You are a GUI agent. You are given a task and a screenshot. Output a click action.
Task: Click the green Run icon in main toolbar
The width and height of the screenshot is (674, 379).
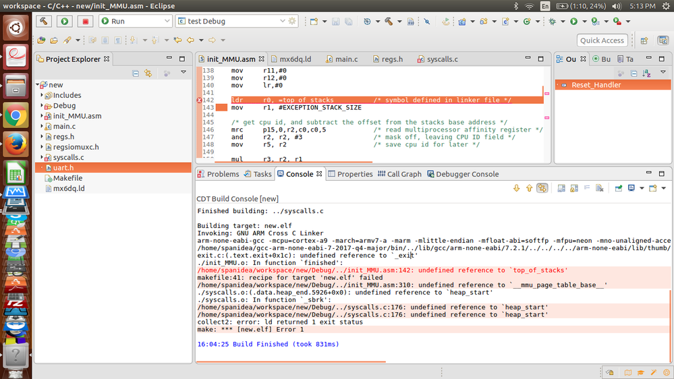pyautogui.click(x=574, y=22)
